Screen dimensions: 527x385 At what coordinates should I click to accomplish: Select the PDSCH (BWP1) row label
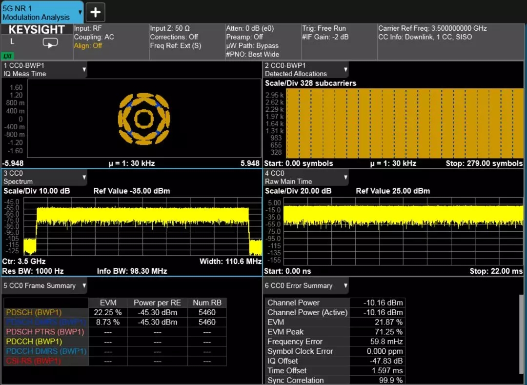tap(34, 312)
